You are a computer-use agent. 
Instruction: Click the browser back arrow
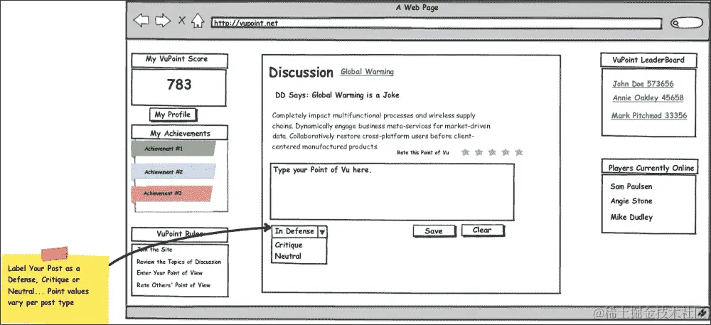(141, 21)
